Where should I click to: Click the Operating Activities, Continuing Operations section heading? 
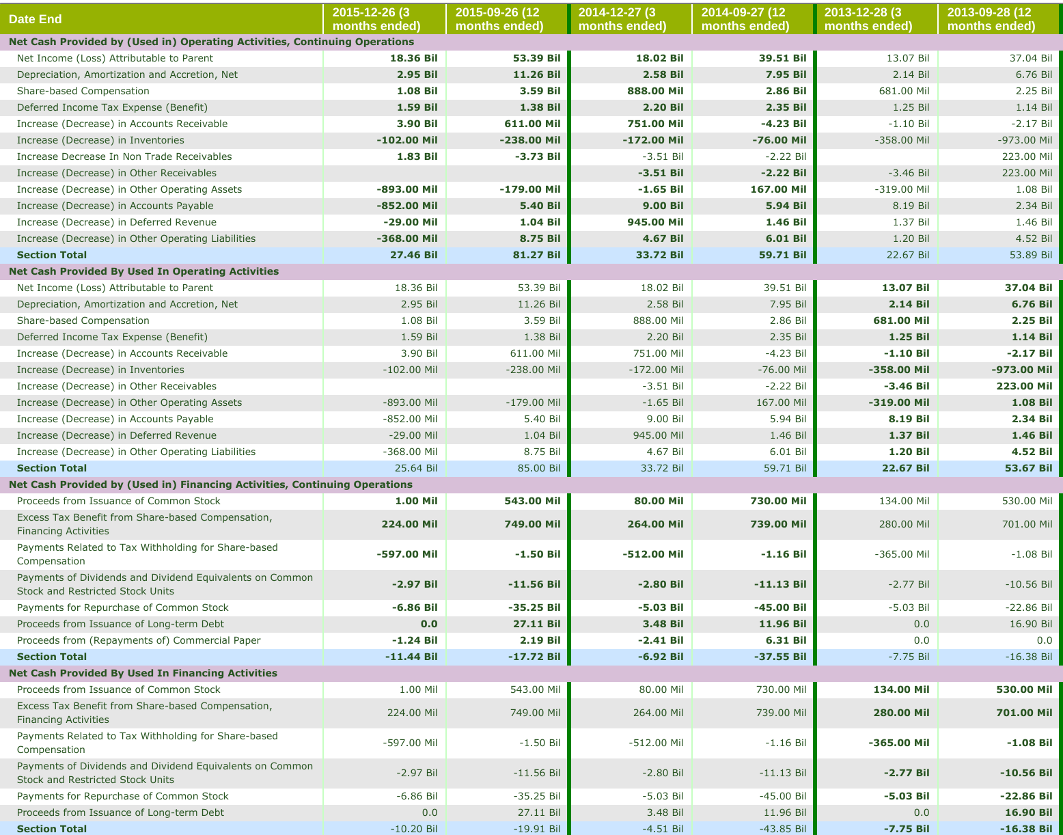pyautogui.click(x=211, y=42)
